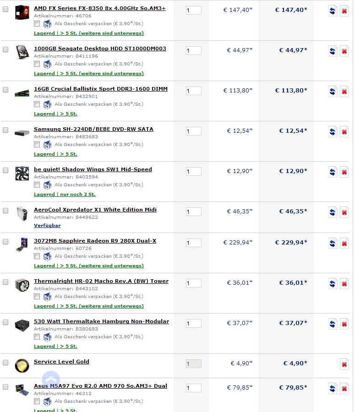Open the Service Level Gold thumbnail image
Screen dimensions: 354x412
pyautogui.click(x=22, y=365)
